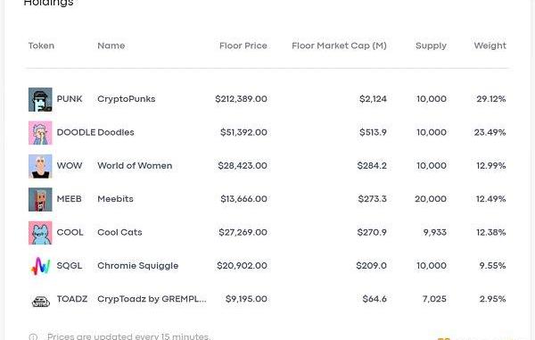Viewport: 535px width, 340px height.
Task: Click the Supply column header
Action: click(431, 46)
